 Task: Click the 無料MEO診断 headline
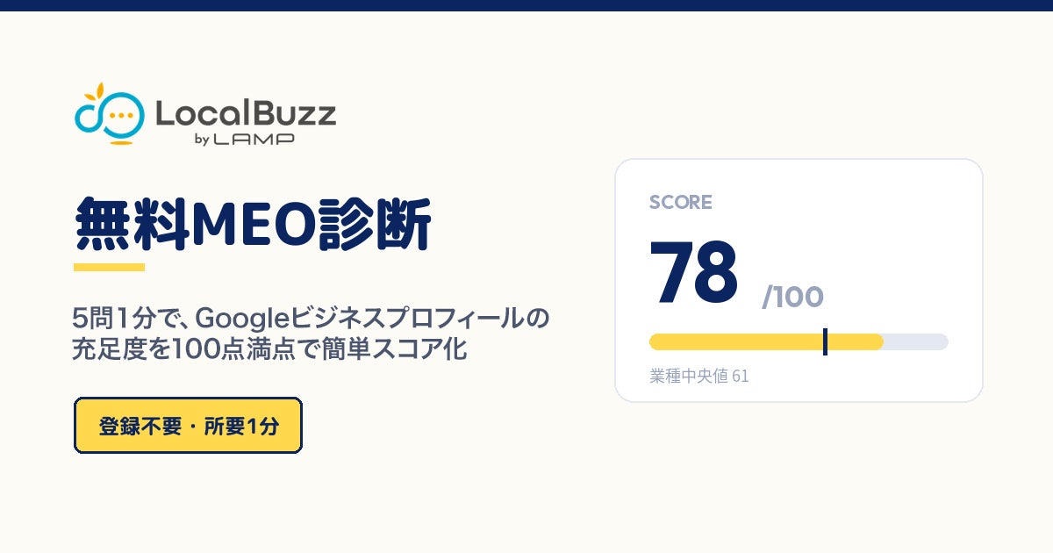253,226
